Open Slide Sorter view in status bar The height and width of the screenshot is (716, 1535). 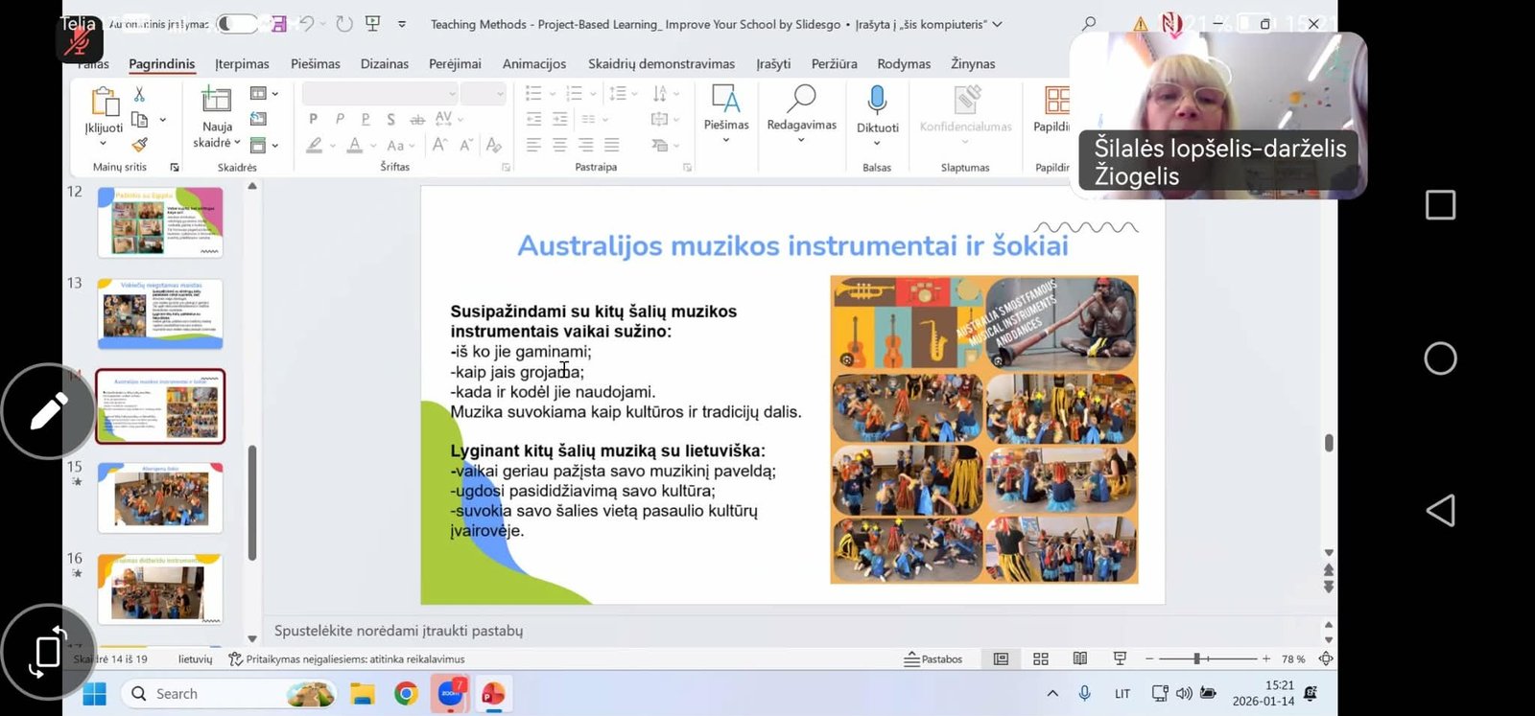click(x=1040, y=658)
